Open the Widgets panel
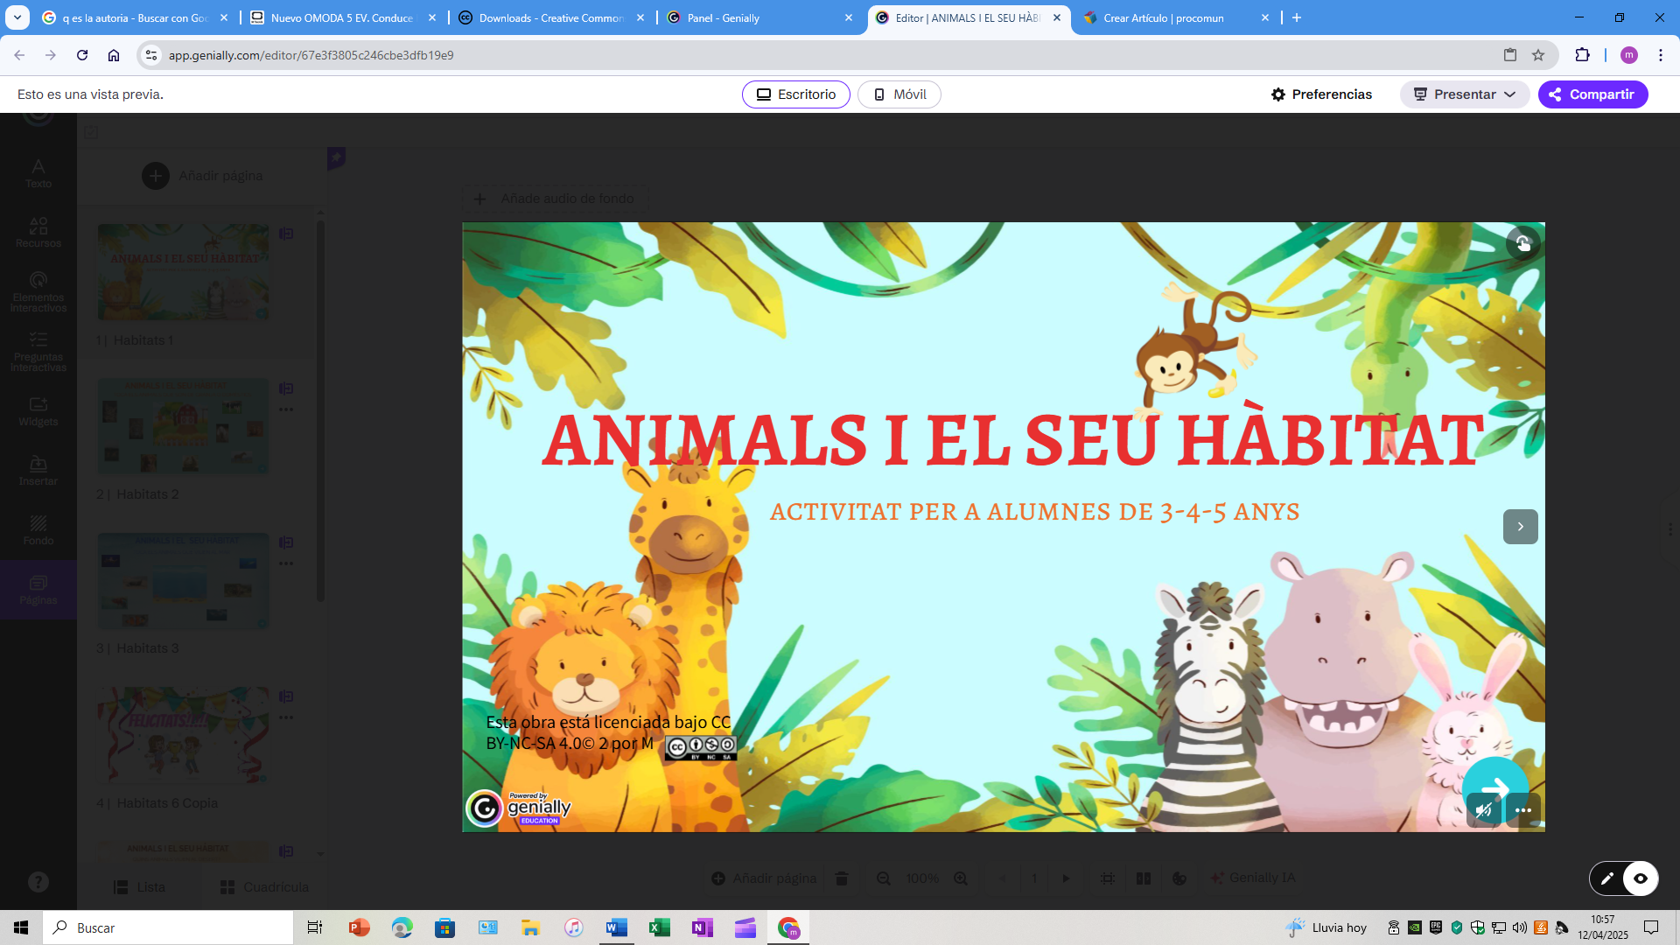This screenshot has height=945, width=1680. (x=38, y=411)
